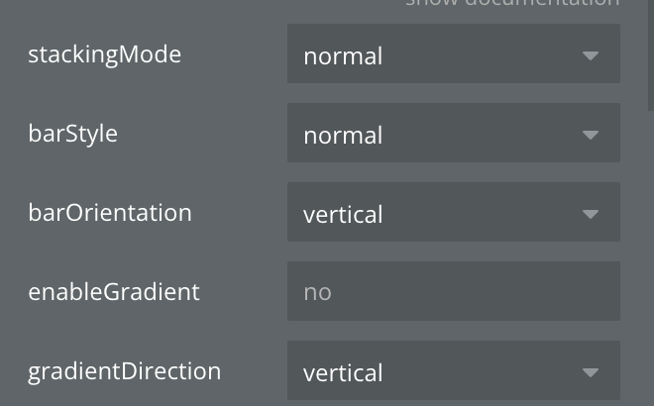Viewport: 654px width, 406px height.
Task: Expand the barOrientation 'vertical' combo box
Action: (x=454, y=212)
